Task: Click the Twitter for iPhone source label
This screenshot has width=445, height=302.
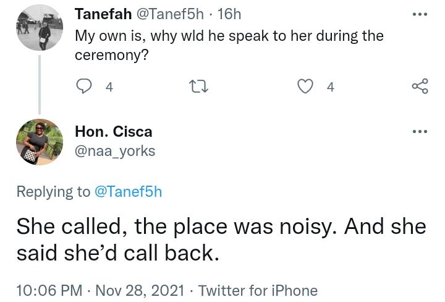Action: coord(258,290)
